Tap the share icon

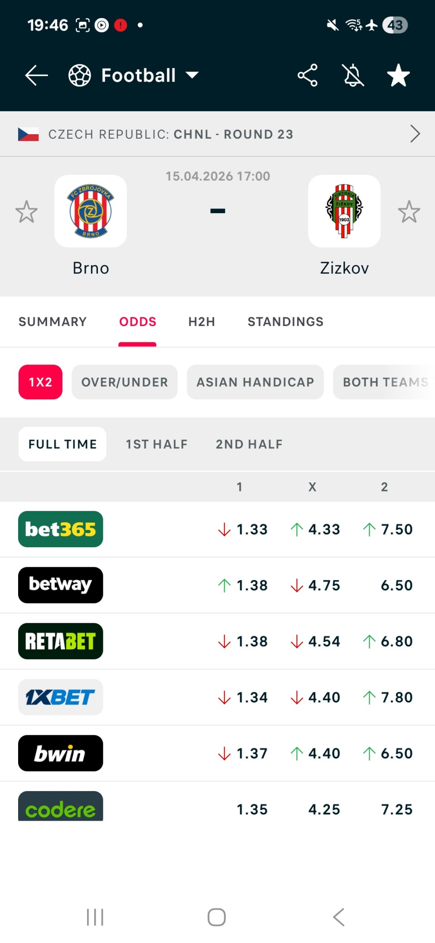point(307,75)
